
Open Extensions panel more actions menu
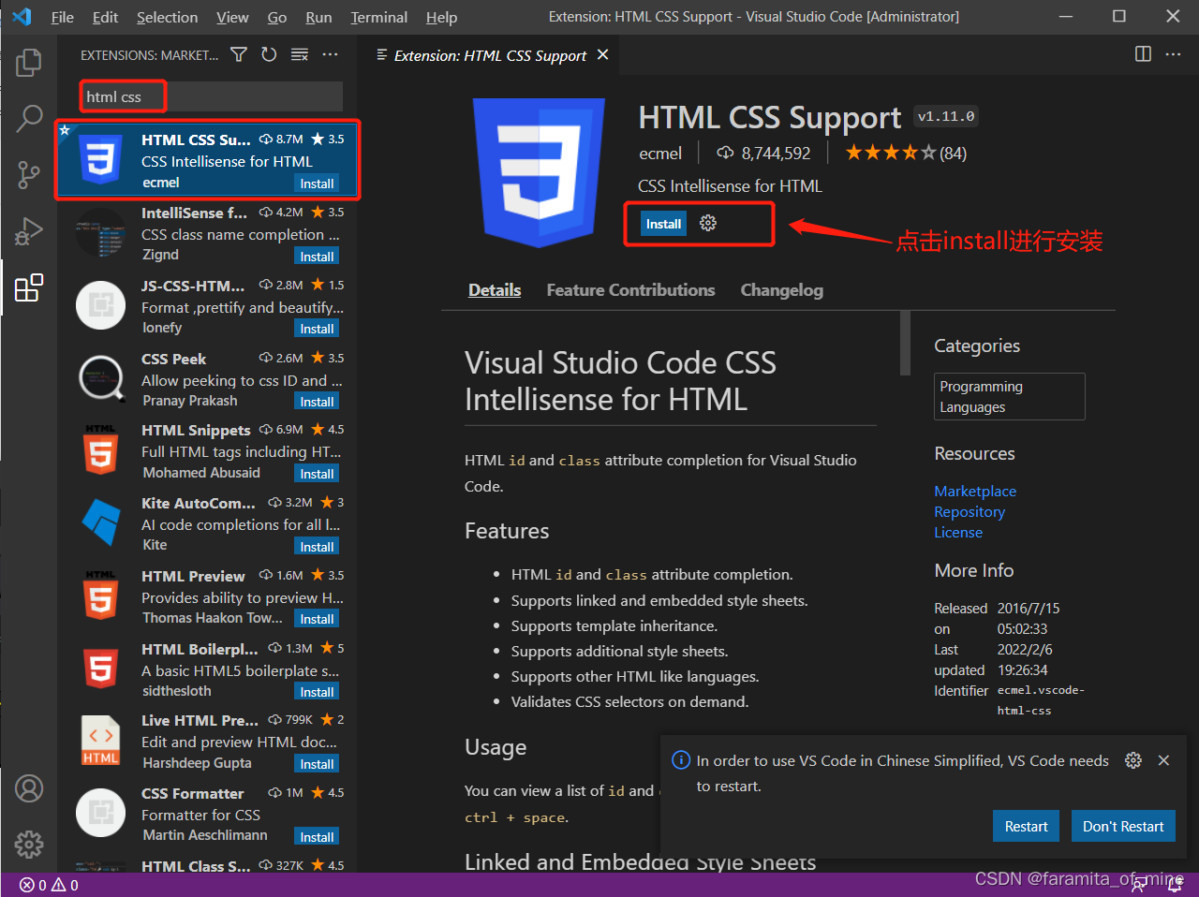[x=330, y=54]
